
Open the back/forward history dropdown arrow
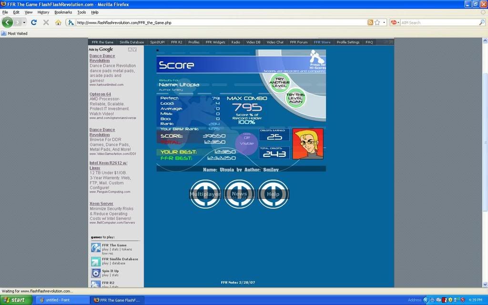pos(24,22)
